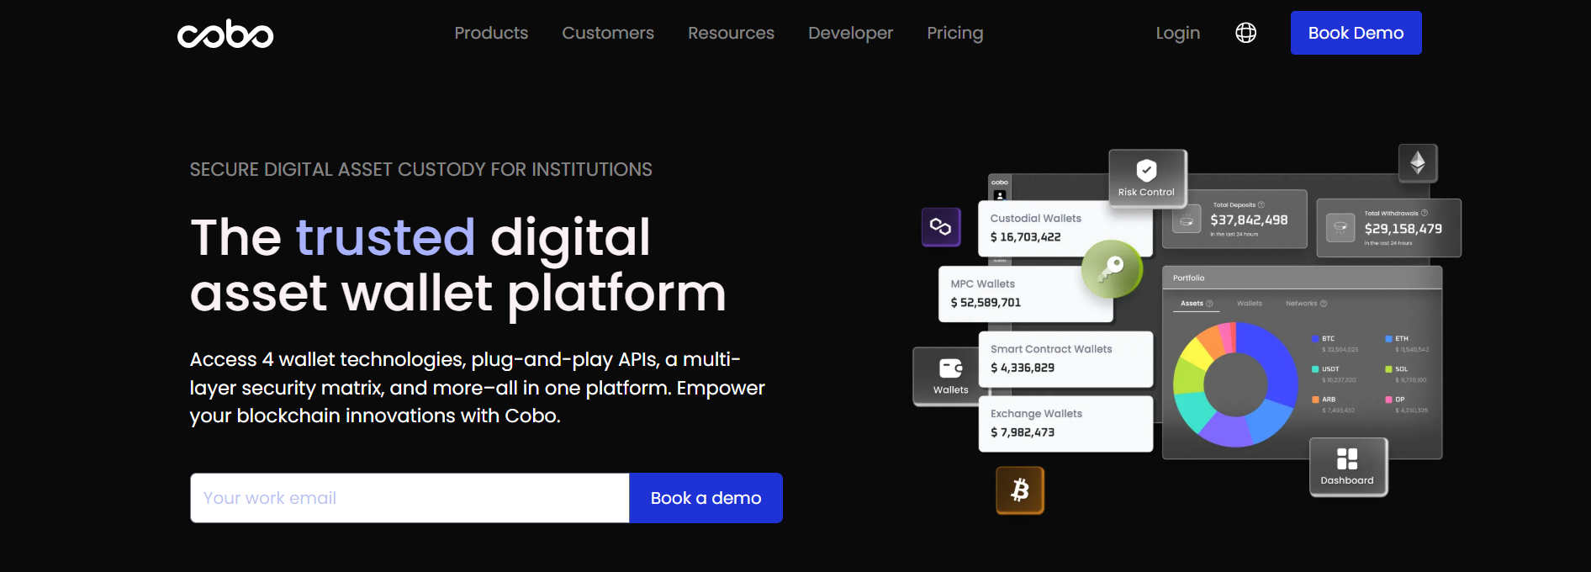Switch to the Wallets portfolio tab
The width and height of the screenshot is (1591, 572).
[x=1249, y=304]
